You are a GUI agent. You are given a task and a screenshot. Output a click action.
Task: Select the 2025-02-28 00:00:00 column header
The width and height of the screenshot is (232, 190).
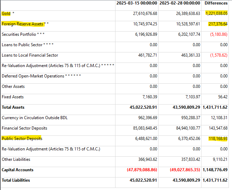tap(180, 3)
